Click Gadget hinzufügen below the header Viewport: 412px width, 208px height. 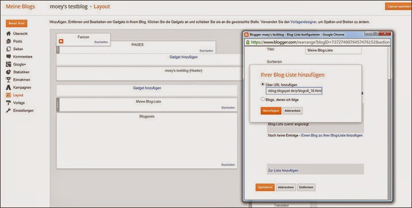coord(147,88)
